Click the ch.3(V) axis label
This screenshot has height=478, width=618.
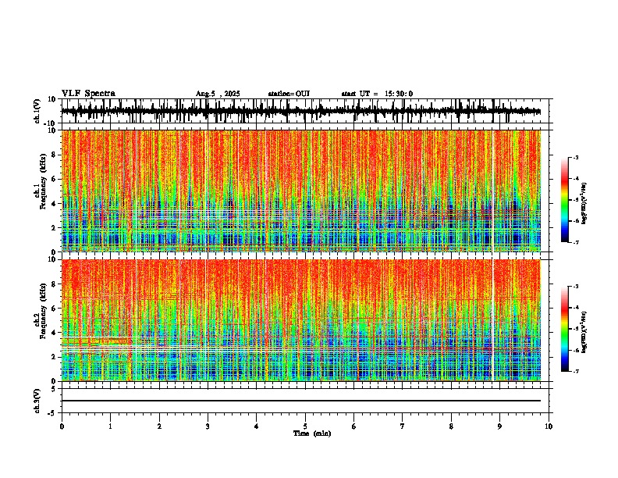[x=37, y=401]
